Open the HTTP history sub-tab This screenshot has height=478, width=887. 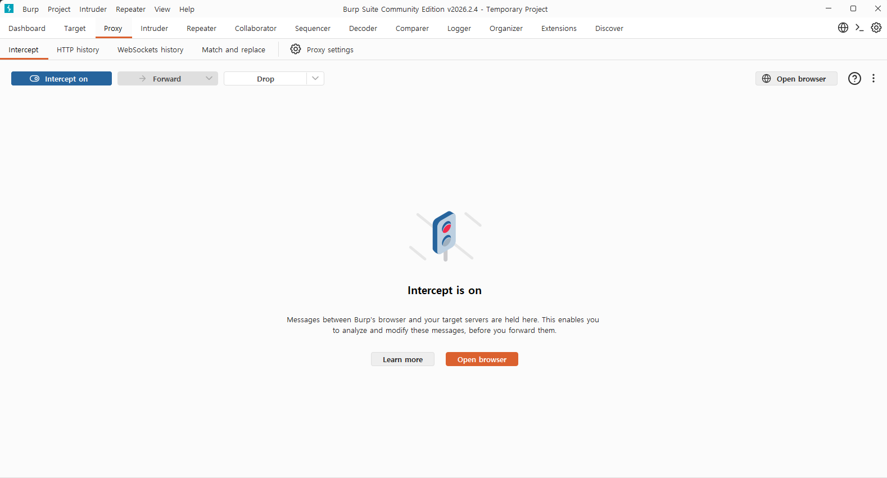click(x=78, y=49)
